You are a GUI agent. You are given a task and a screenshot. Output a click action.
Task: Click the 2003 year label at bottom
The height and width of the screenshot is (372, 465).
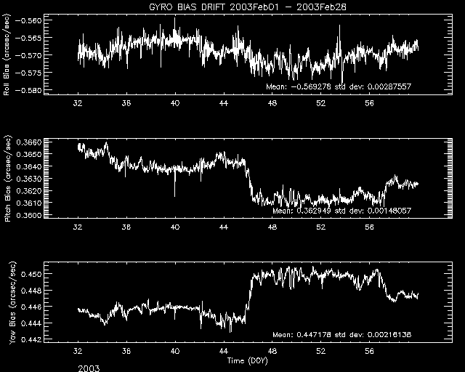click(89, 368)
